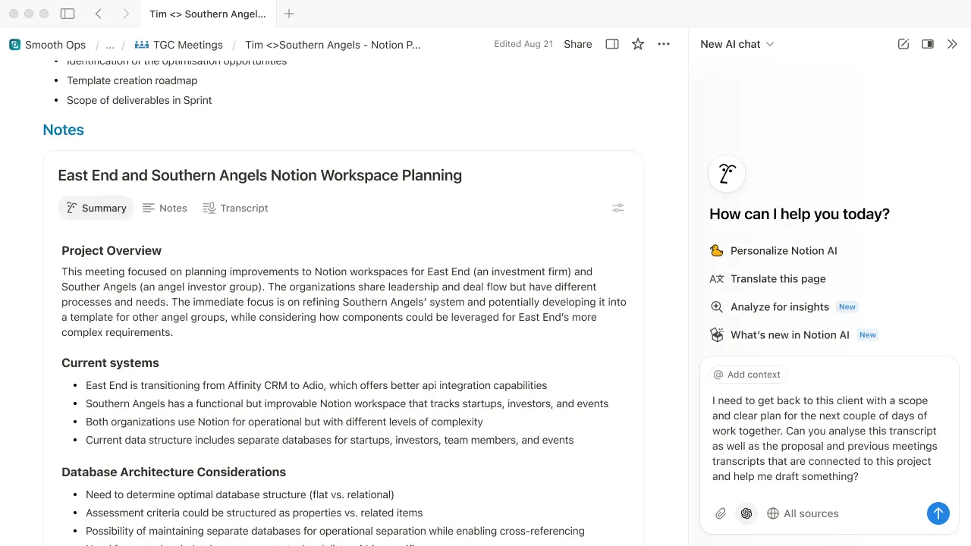Screen dimensions: 971x546
Task: Switch to the Notes tab
Action: tap(165, 208)
